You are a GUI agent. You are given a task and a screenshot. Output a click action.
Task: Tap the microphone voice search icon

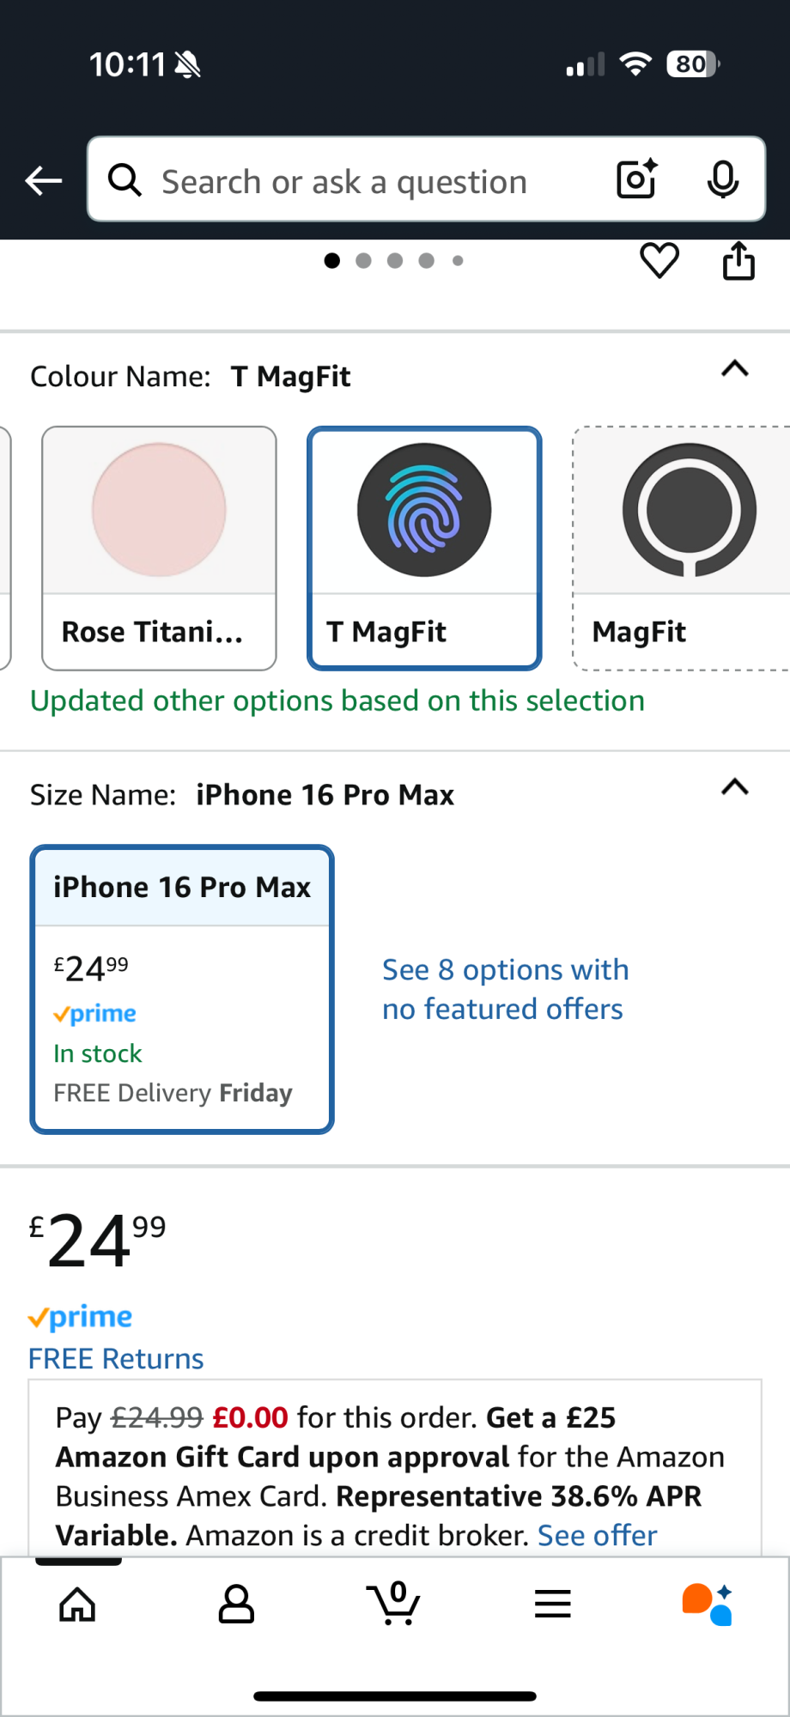tap(722, 179)
